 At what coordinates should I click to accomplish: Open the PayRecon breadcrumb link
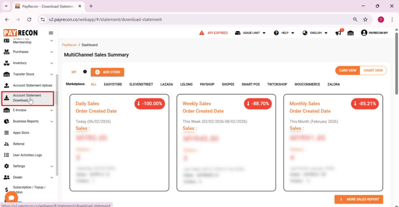tap(69, 45)
